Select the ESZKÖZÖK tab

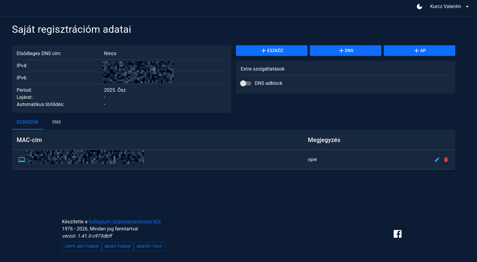(27, 122)
